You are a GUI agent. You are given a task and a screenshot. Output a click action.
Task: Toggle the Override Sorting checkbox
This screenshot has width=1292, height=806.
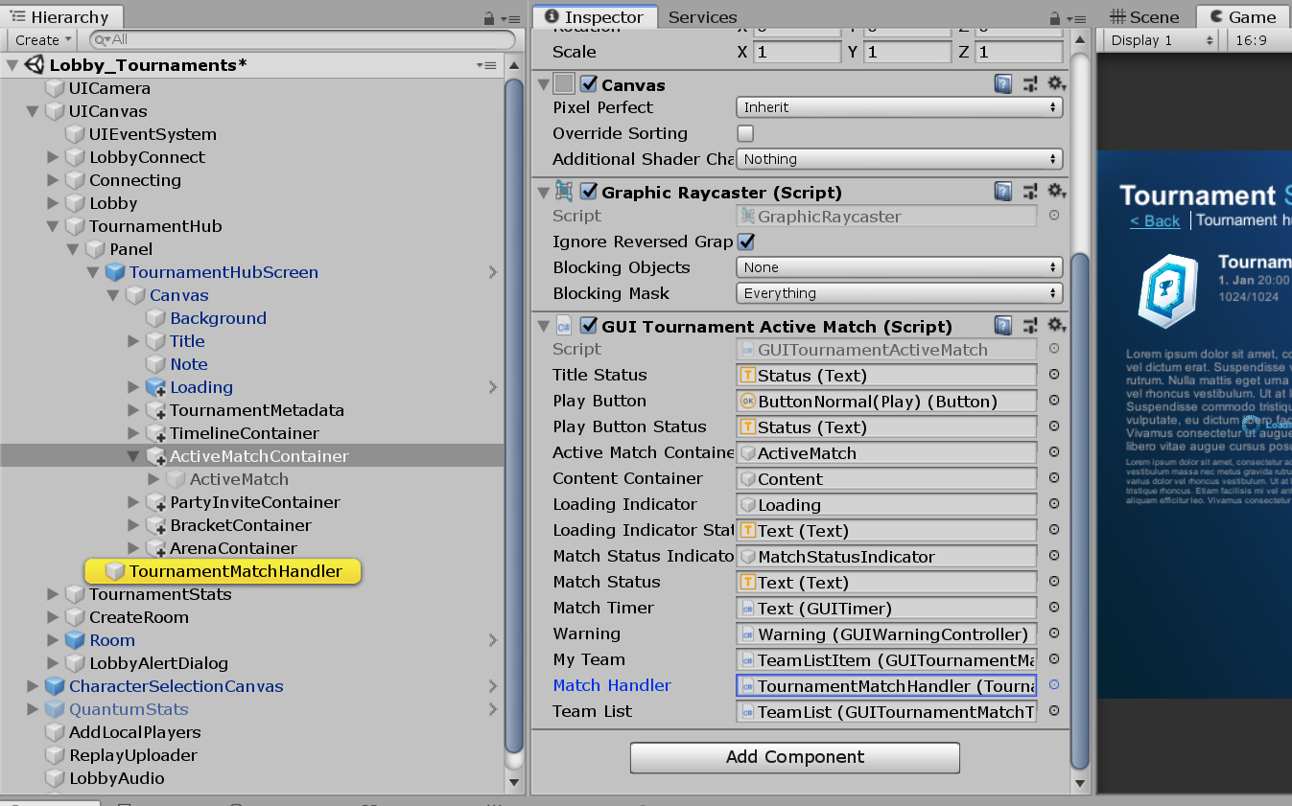coord(745,133)
